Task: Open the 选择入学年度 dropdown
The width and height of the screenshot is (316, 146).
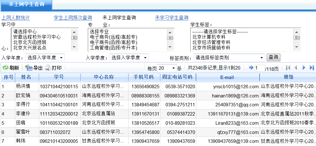Action: click(45, 58)
